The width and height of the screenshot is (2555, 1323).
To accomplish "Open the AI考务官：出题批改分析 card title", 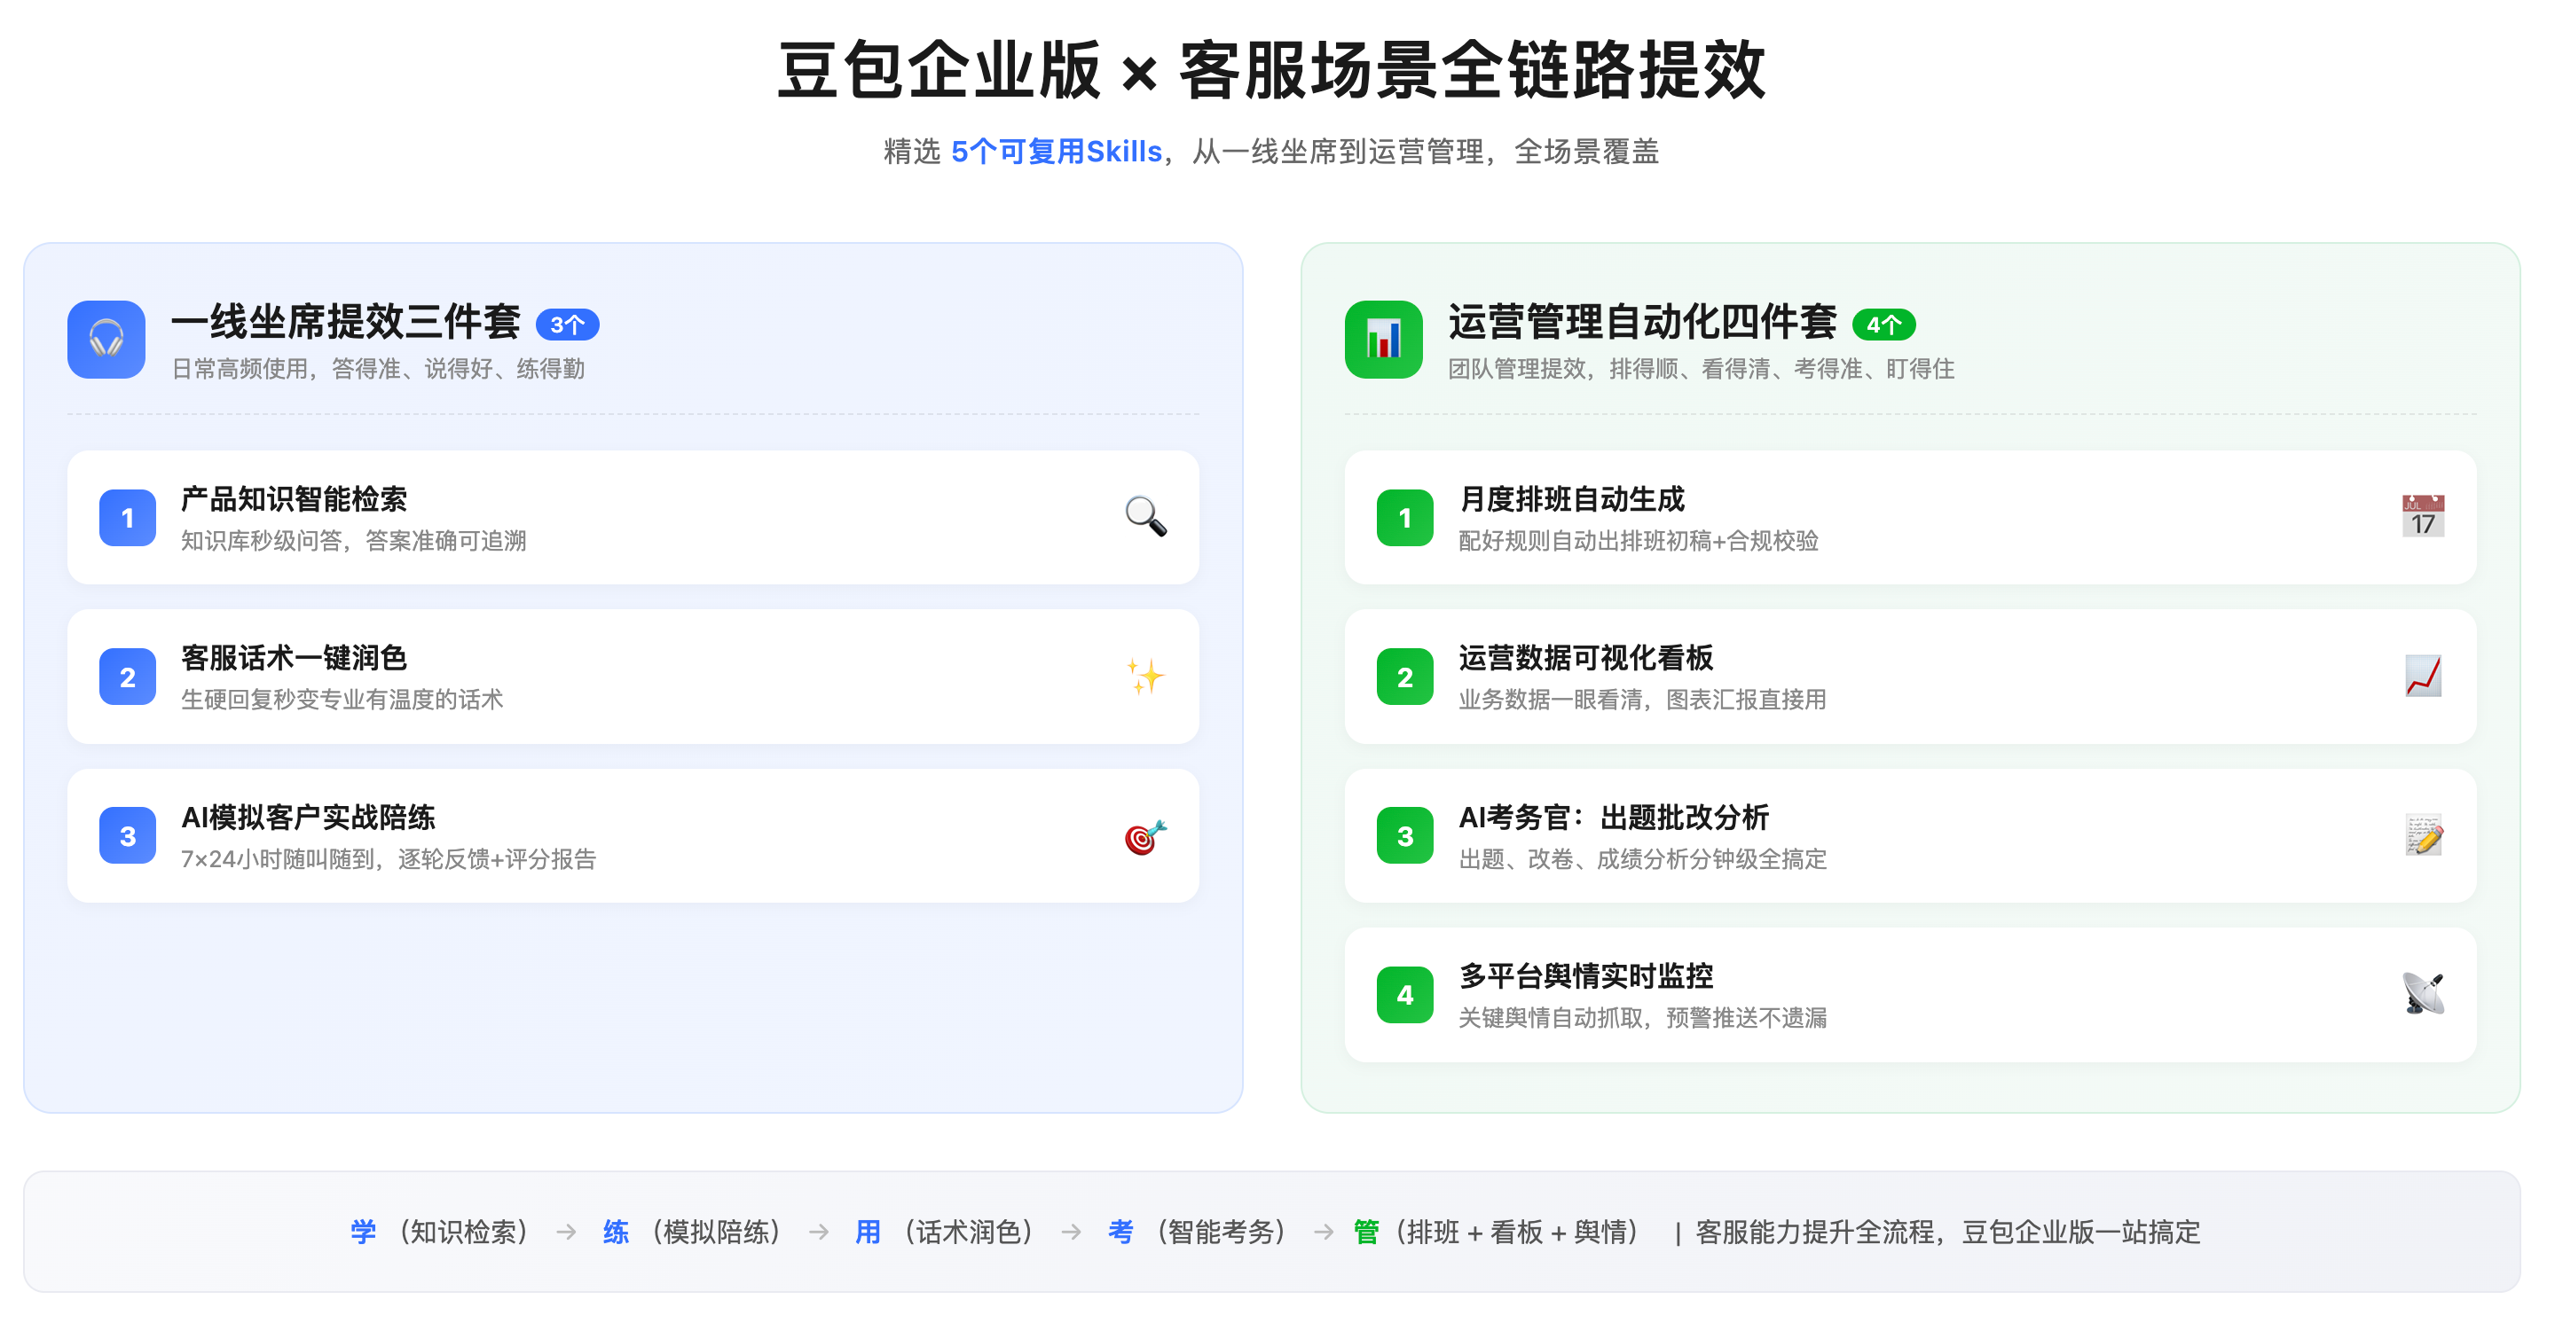I will pyautogui.click(x=1613, y=817).
